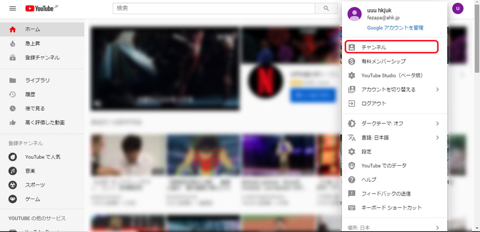Select キーボード ショートカット entry
The height and width of the screenshot is (232, 480).
(395, 208)
